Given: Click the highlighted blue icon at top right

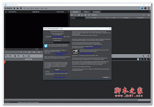Looking at the screenshot, I should [142, 8].
